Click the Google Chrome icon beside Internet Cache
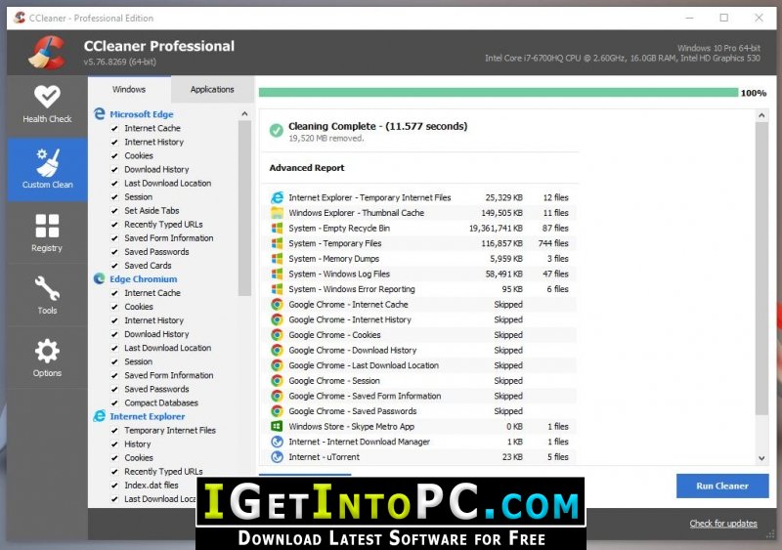This screenshot has height=550, width=782. point(277,305)
